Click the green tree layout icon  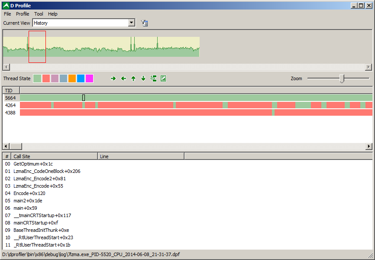pos(153,78)
